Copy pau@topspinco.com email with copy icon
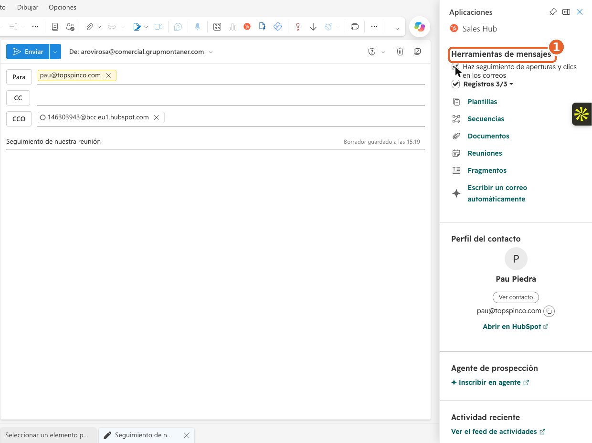The height and width of the screenshot is (443, 592). tap(549, 311)
